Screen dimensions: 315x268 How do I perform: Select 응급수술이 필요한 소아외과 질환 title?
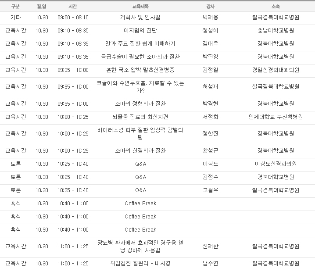[140, 57]
